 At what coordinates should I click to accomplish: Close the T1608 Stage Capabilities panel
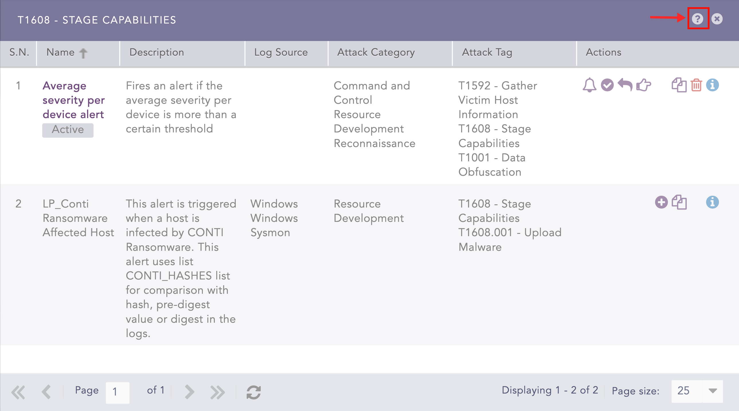717,19
